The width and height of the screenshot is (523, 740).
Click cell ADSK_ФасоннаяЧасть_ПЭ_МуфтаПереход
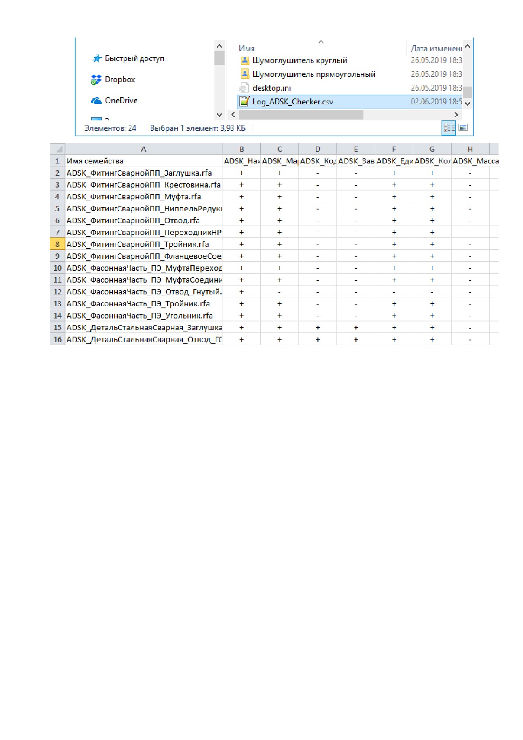(144, 268)
